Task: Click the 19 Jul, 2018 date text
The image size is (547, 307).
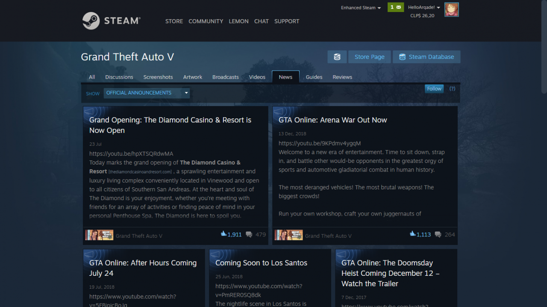Action: pyautogui.click(x=102, y=287)
